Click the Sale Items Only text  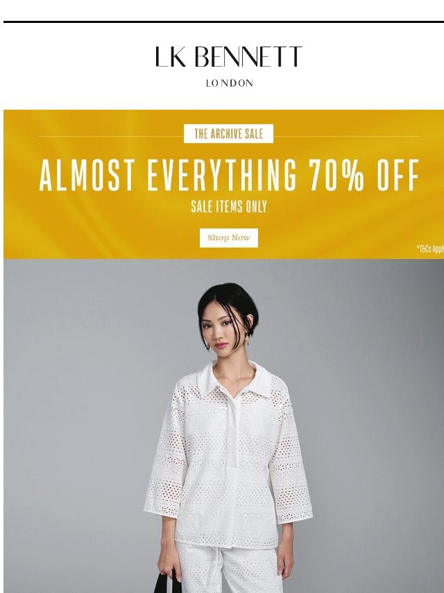tap(229, 206)
